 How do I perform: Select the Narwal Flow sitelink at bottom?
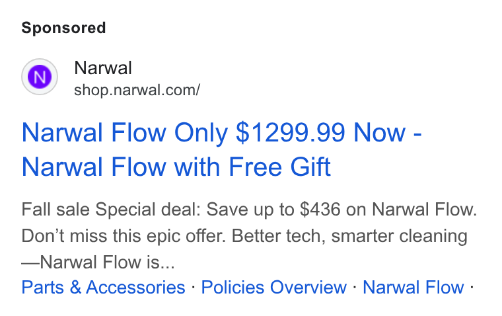click(413, 287)
